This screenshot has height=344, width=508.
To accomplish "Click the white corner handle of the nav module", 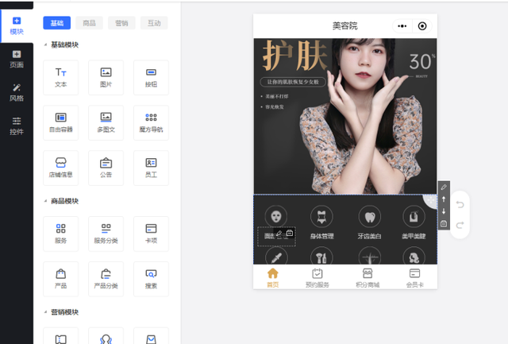I will click(431, 201).
